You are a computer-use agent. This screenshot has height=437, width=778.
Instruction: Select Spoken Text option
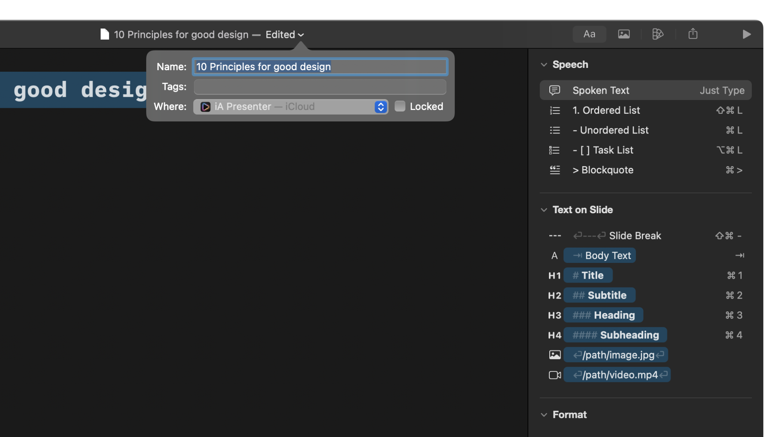[645, 90]
